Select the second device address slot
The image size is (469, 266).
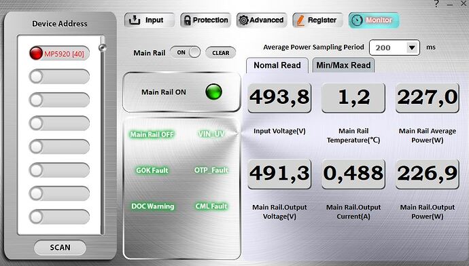coord(60,77)
